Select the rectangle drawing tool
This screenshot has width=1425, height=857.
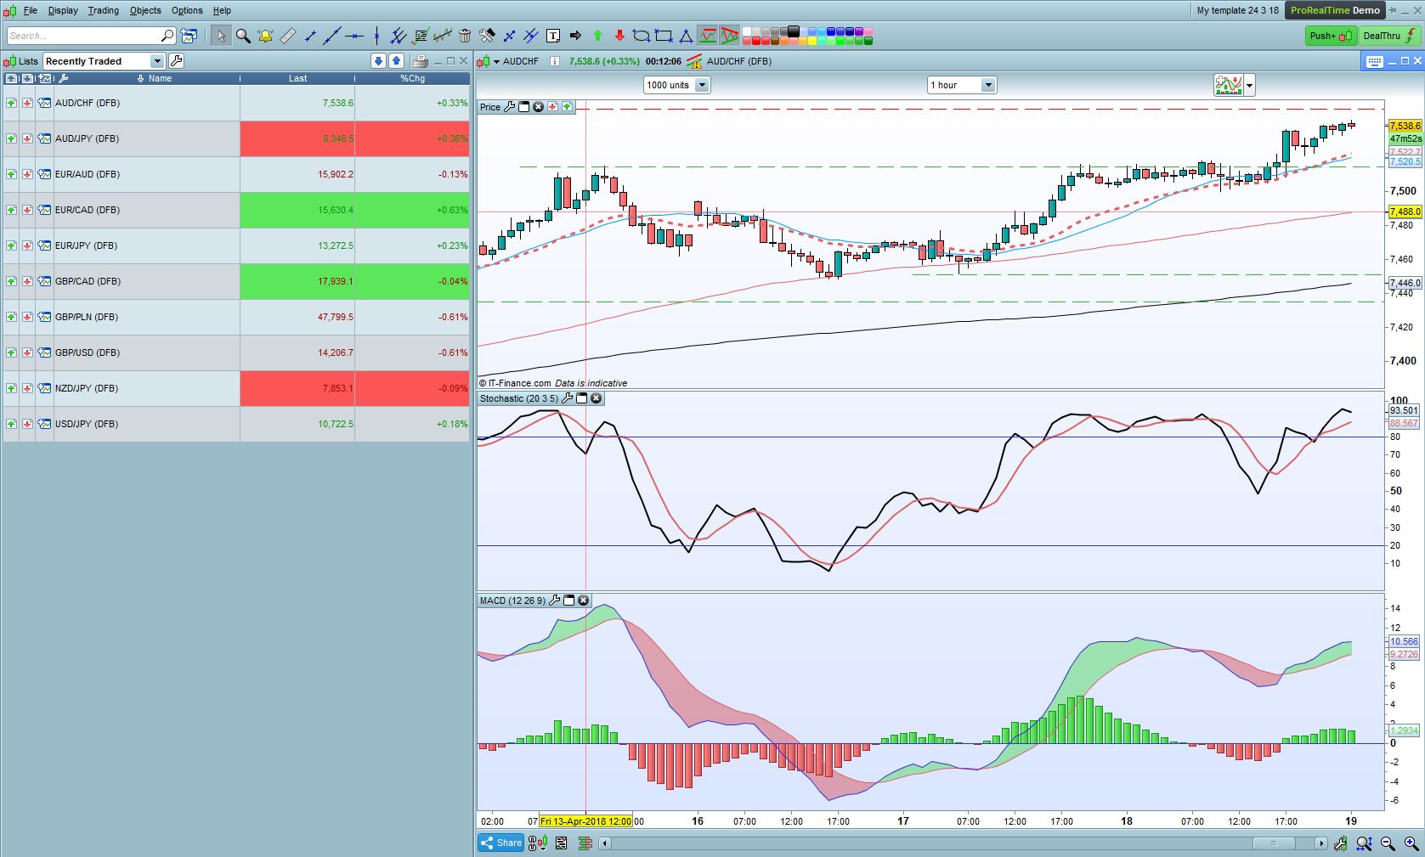point(664,36)
